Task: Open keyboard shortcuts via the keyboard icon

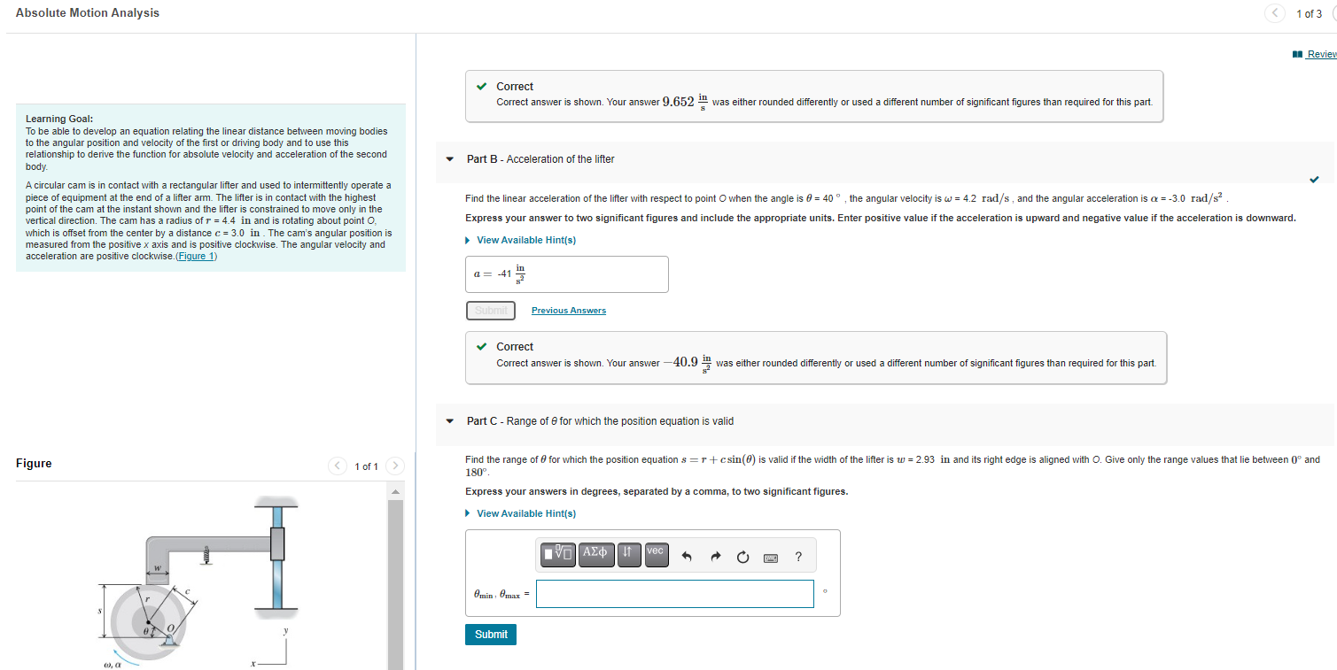Action: pos(770,558)
